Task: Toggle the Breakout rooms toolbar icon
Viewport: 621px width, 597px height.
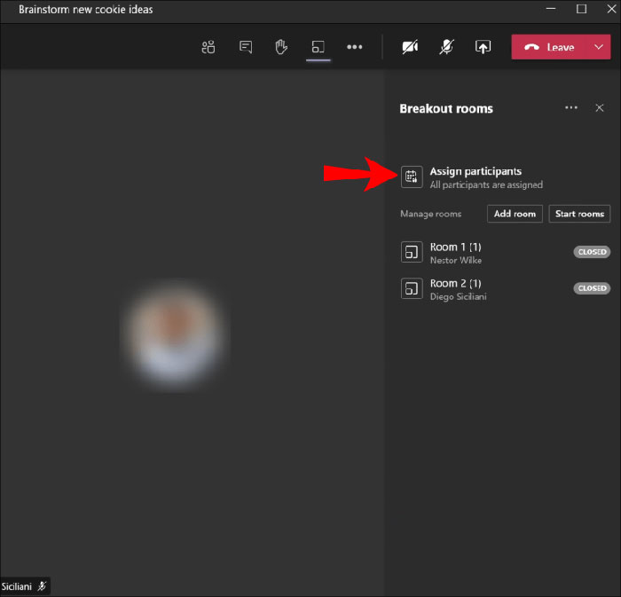Action: coord(318,47)
